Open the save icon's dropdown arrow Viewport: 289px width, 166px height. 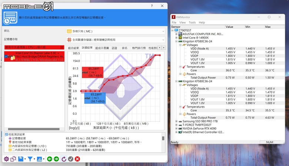(25, 159)
